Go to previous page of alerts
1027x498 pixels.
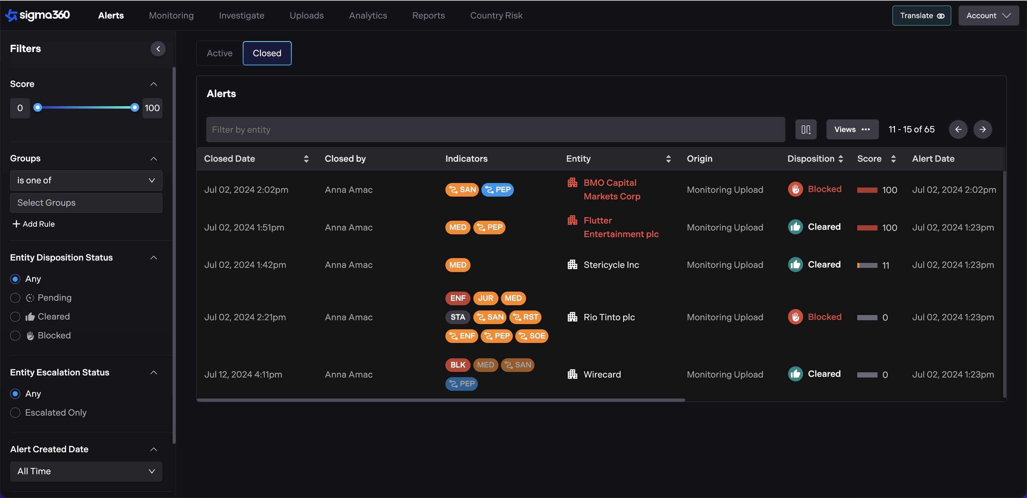click(957, 129)
